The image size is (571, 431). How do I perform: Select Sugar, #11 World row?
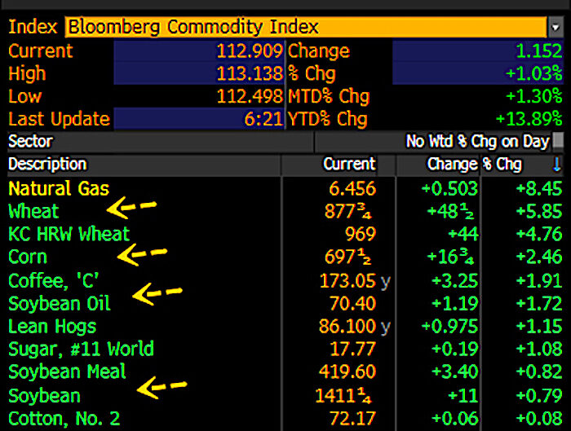click(x=285, y=349)
